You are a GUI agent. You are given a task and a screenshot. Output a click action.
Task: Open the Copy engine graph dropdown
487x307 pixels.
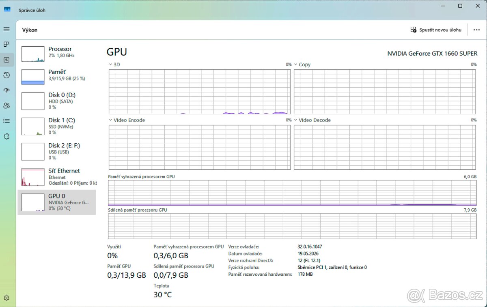tap(296, 65)
